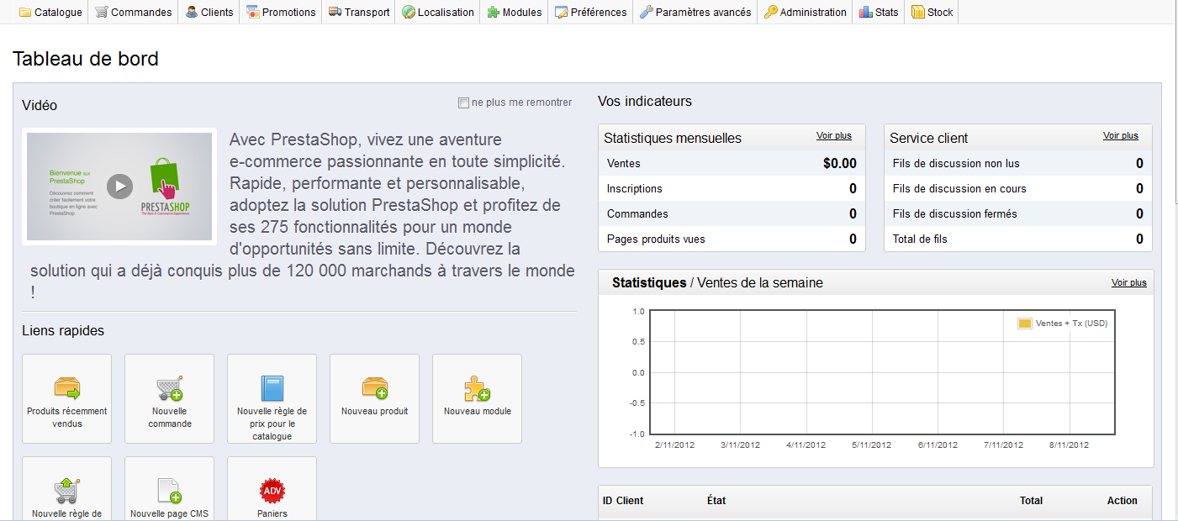Play the PrestaShop welcome video
Screen dimensions: 1178x521
pyautogui.click(x=119, y=187)
